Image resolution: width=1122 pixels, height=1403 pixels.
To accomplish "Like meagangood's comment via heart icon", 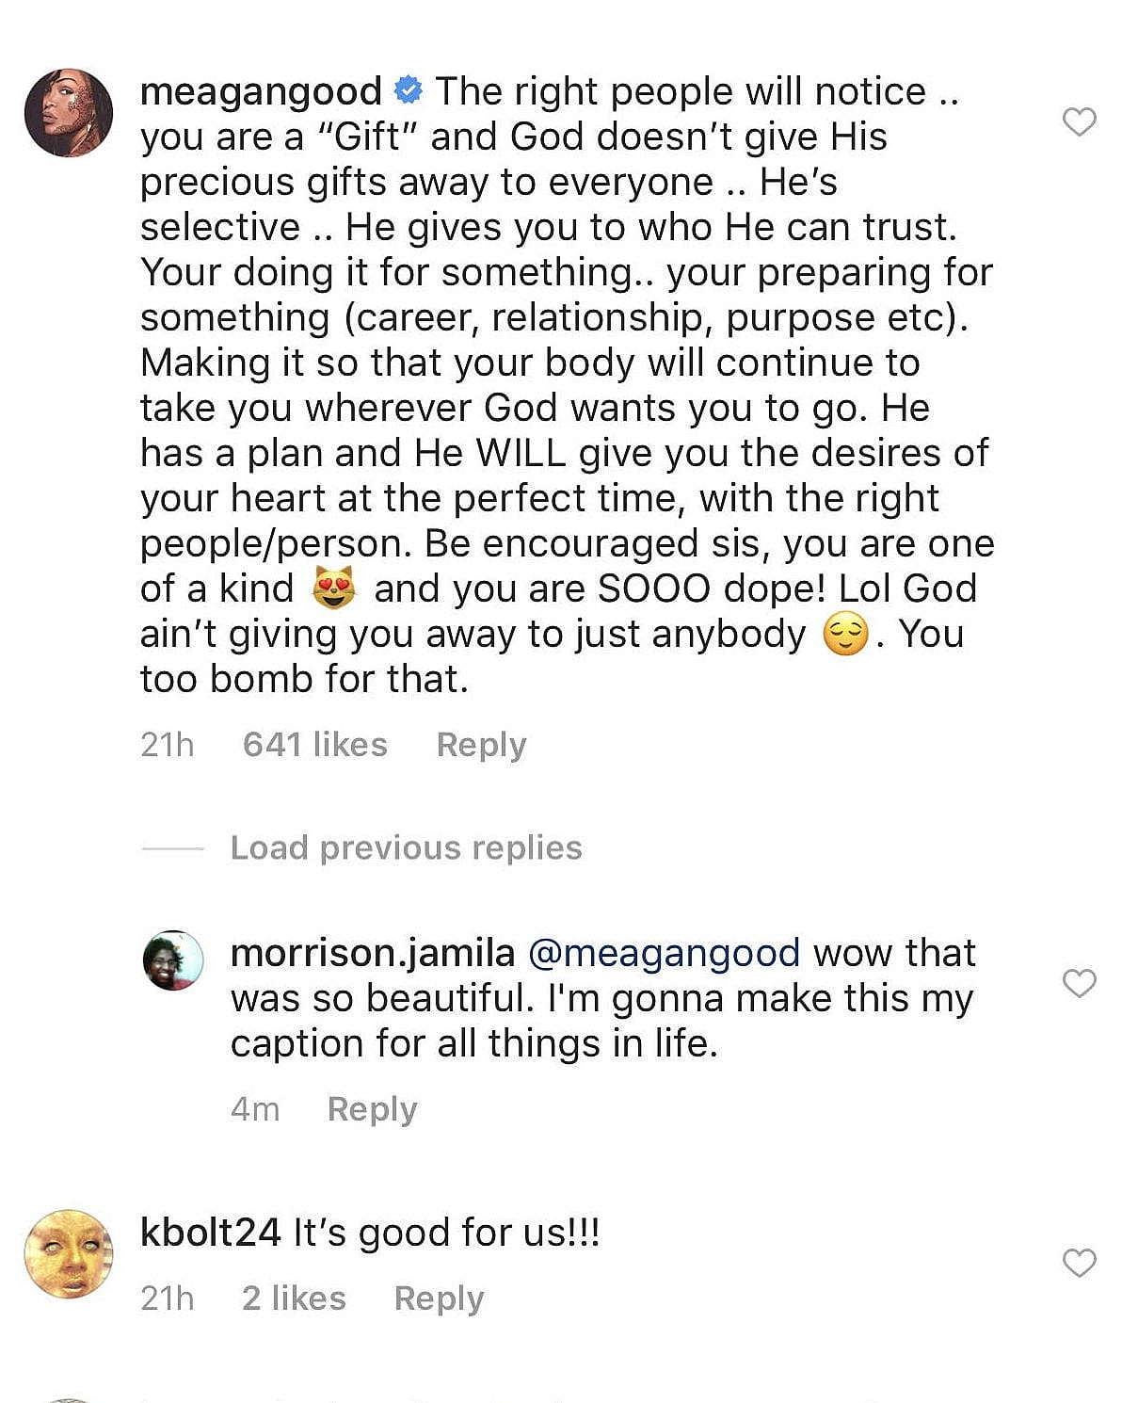I will (1079, 120).
